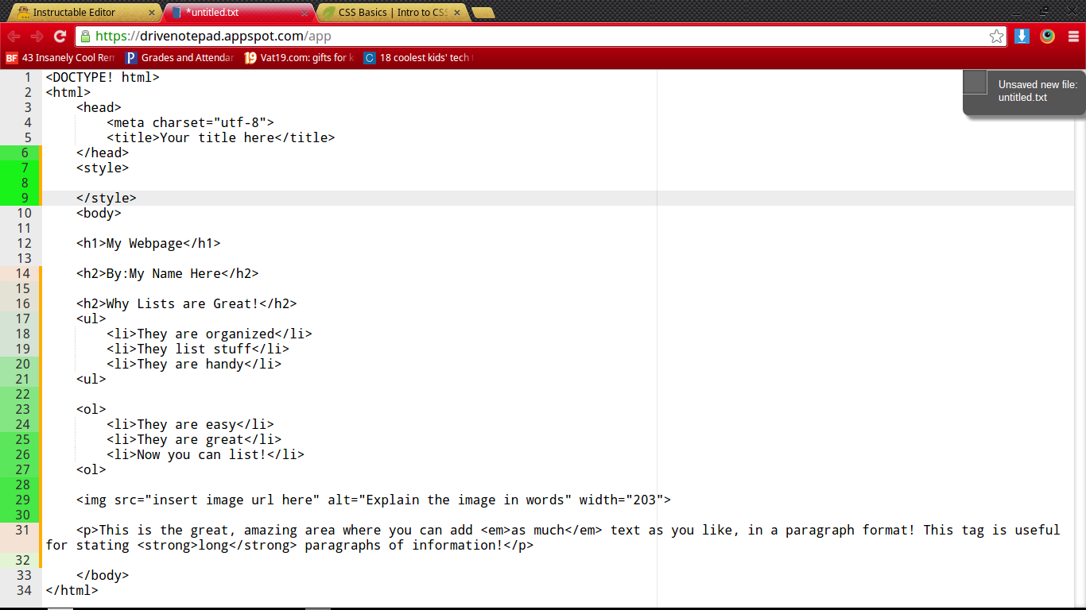
Task: Switch to the CSS Basics tab
Action: pyautogui.click(x=393, y=13)
